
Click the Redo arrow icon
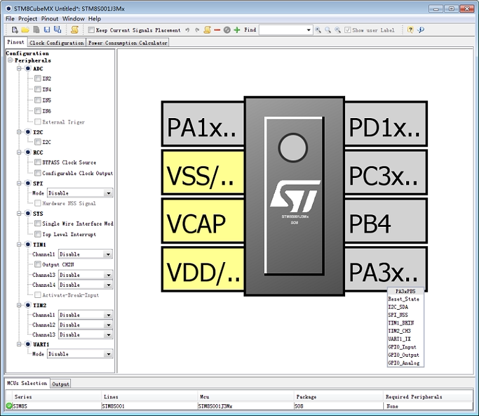click(x=198, y=30)
